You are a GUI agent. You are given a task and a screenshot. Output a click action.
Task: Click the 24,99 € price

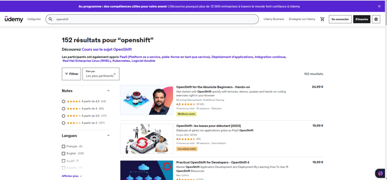(x=317, y=87)
